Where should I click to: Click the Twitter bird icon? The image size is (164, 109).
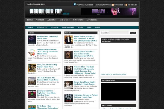75,4
